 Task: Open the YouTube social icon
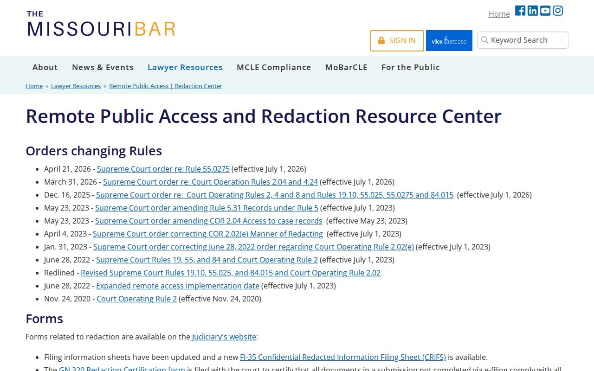pyautogui.click(x=545, y=11)
